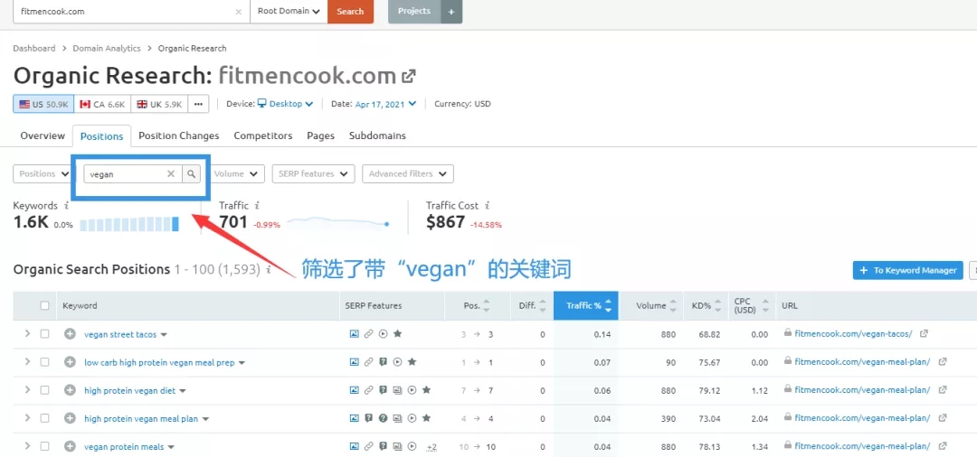
Task: Open the Competitors tab
Action: pos(262,135)
